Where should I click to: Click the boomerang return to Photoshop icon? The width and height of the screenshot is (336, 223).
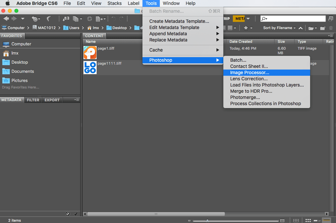click(49, 19)
